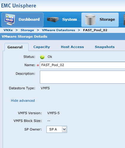The image size is (125, 148).
Task: Click the Description text area
Action: (82, 77)
